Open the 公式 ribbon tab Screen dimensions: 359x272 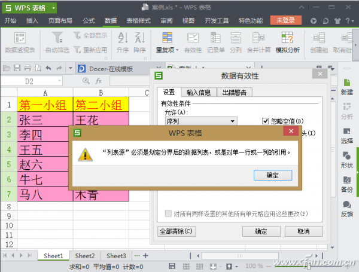(89, 21)
